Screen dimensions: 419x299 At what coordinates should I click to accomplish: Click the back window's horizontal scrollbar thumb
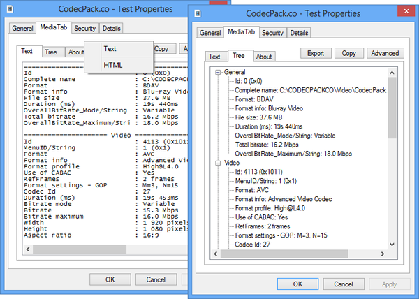80,249
